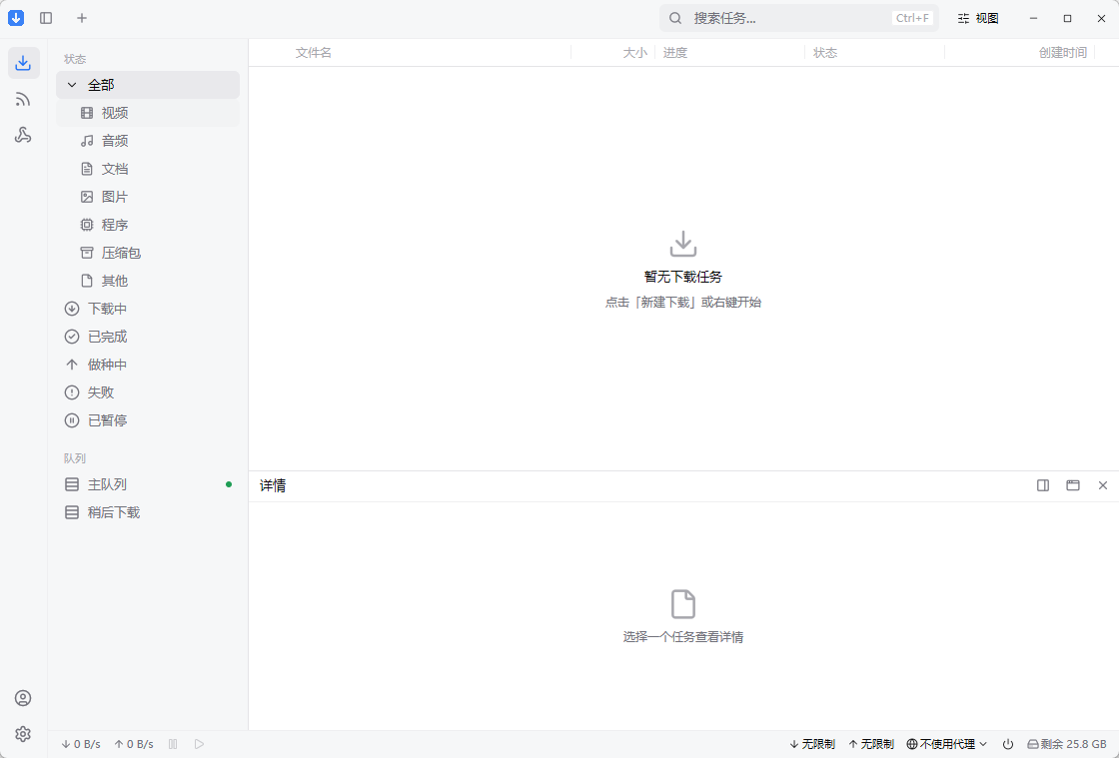
Task: Open the user account icon
Action: point(23,698)
